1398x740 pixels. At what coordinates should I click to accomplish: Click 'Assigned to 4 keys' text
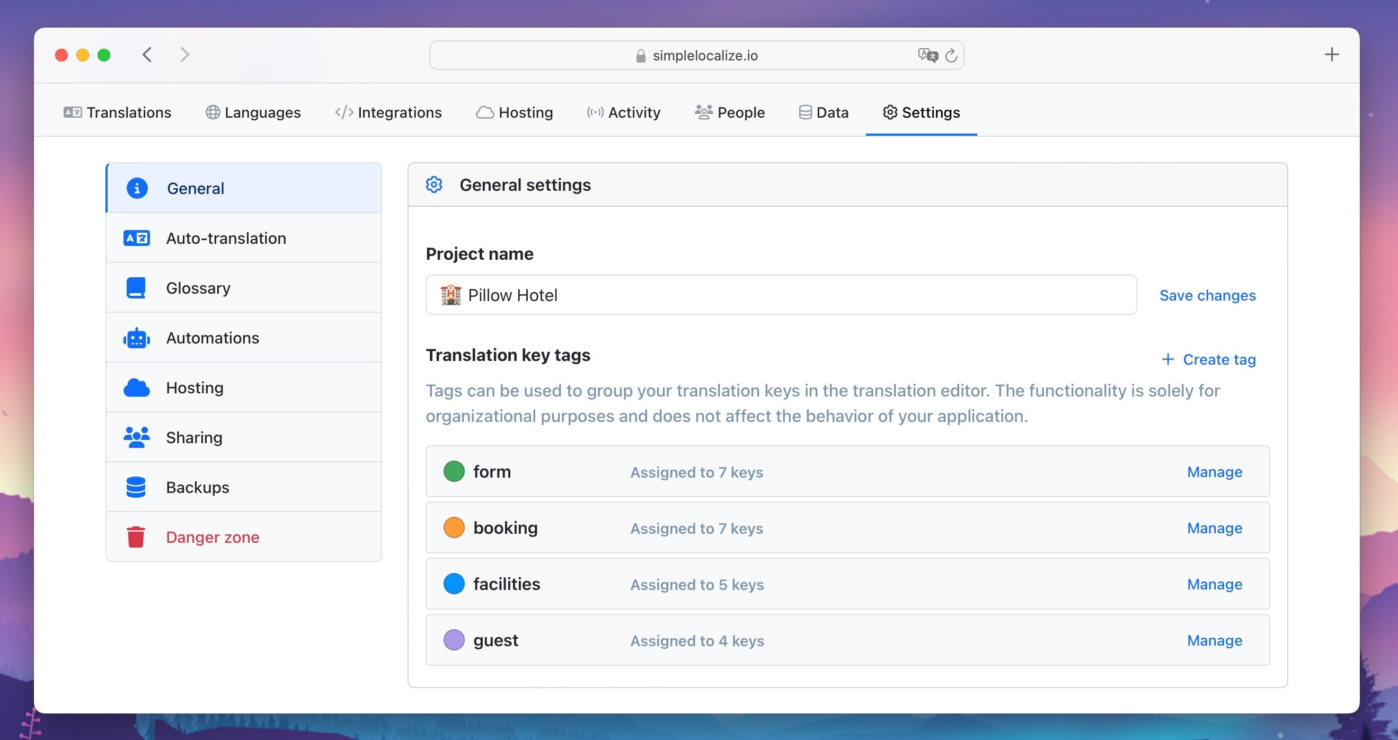pos(697,641)
